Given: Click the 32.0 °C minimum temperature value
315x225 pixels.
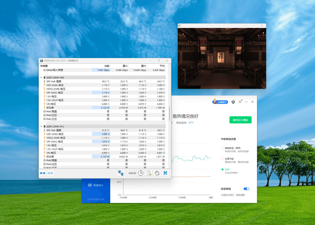Looking at the screenshot, I should (124, 81).
